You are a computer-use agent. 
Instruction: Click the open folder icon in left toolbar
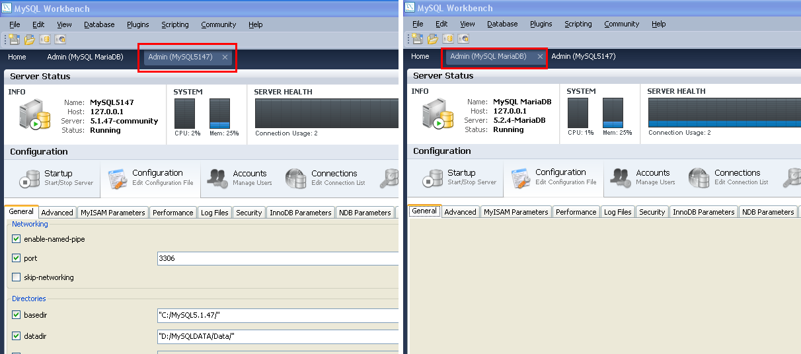(29, 40)
